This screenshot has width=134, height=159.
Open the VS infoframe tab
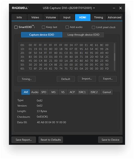[63, 92]
